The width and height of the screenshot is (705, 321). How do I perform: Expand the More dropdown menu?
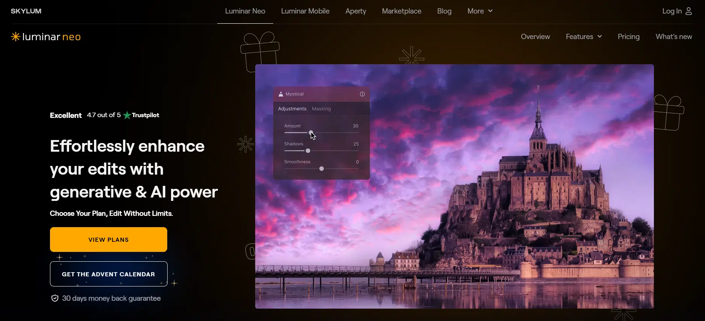(x=480, y=11)
